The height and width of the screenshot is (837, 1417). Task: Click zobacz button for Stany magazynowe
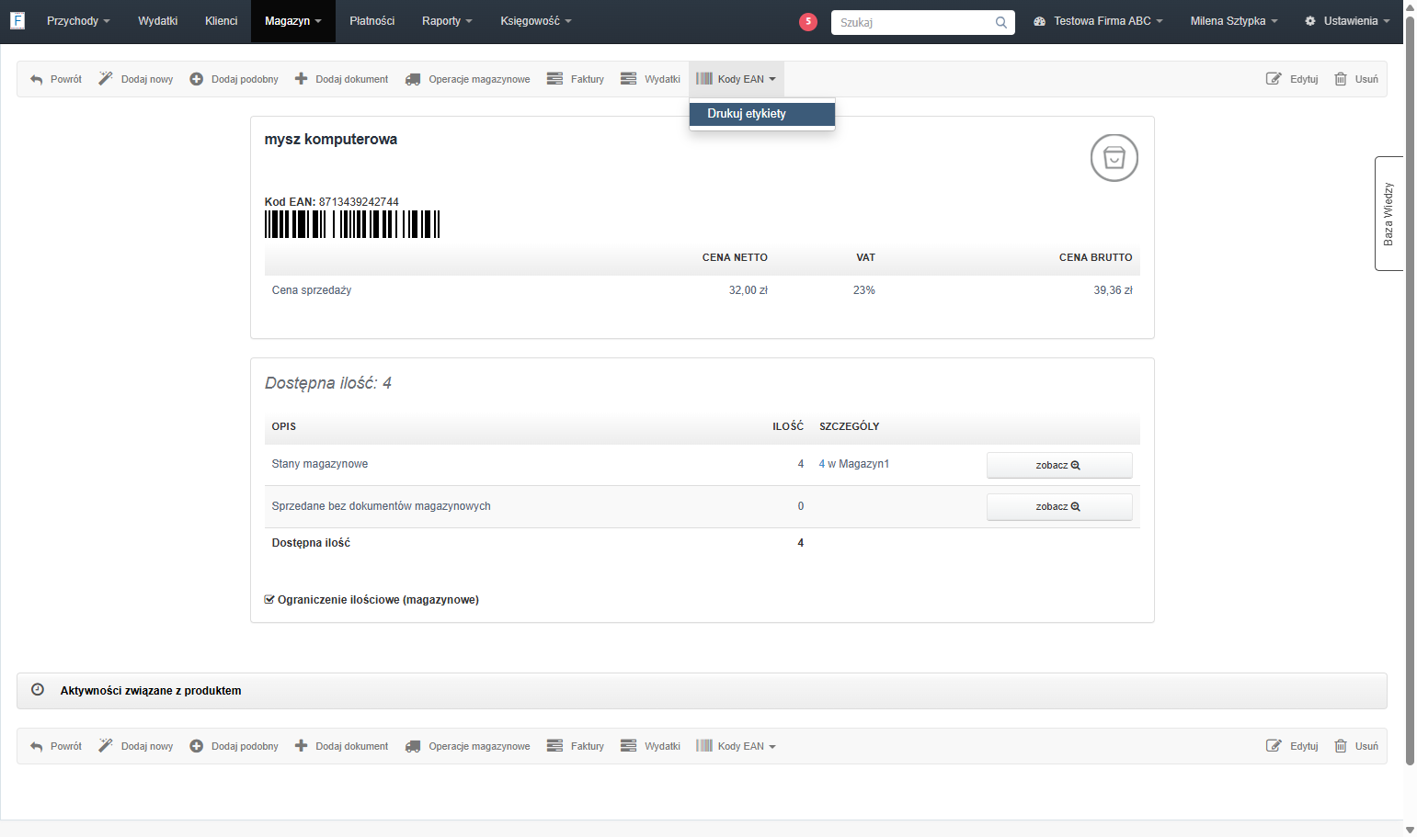(1059, 465)
